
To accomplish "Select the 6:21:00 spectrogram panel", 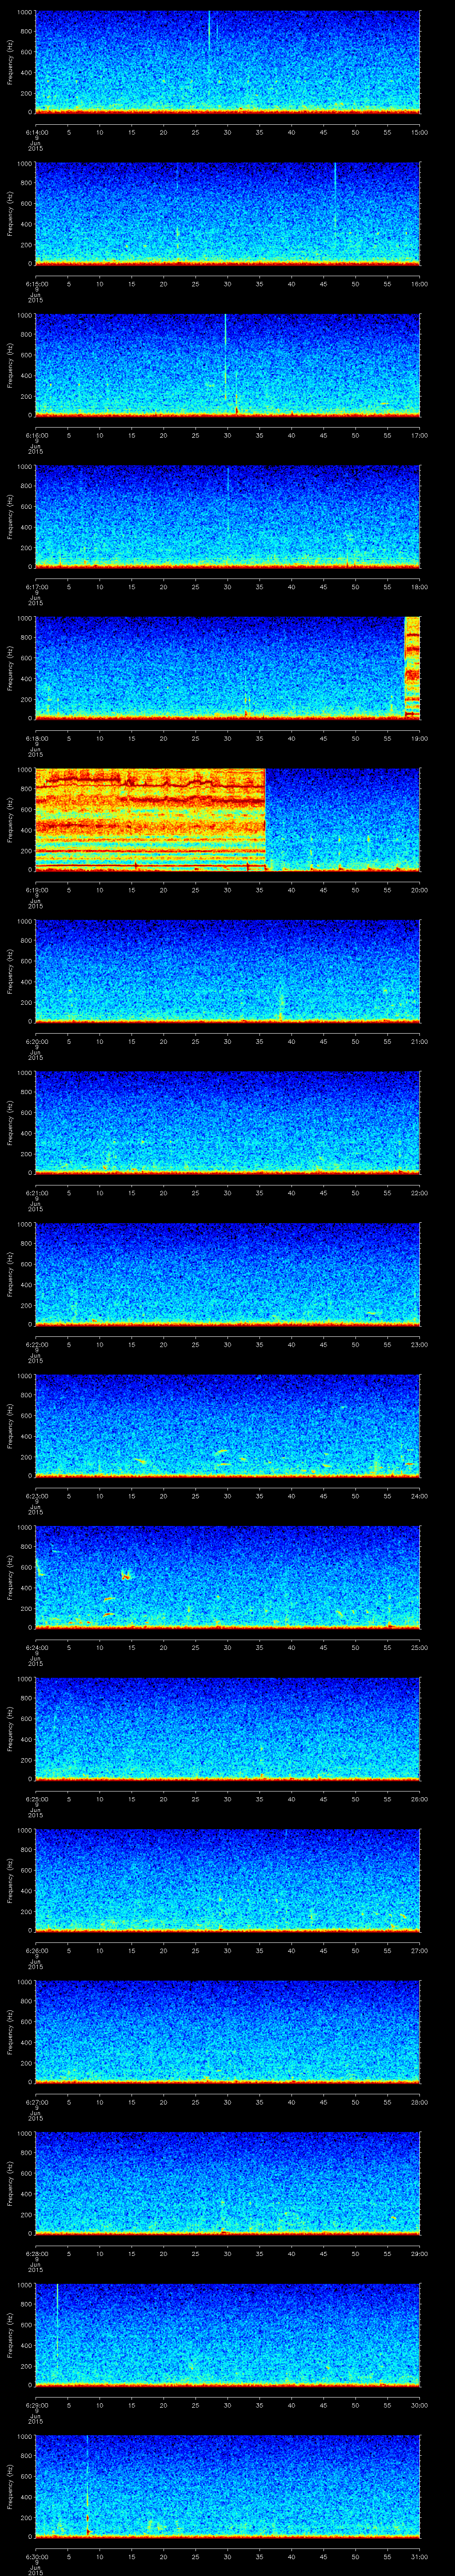I will point(227,1121).
